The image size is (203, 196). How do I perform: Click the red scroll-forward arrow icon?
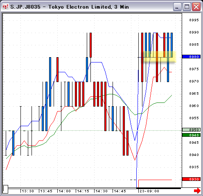click(x=197, y=191)
